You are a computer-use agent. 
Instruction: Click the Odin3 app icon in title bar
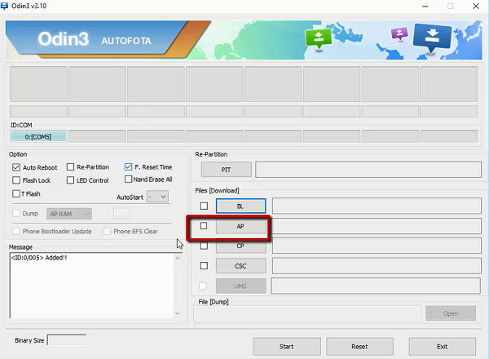tap(4, 6)
